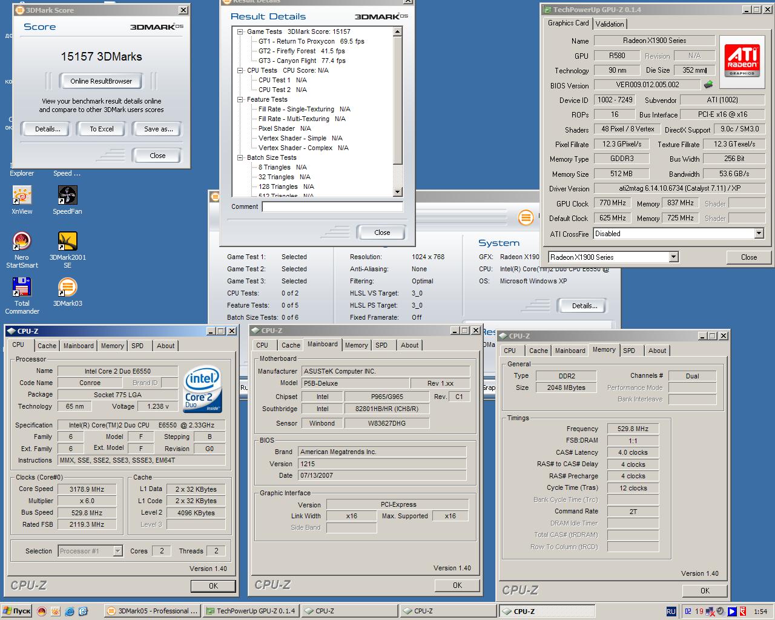Select the GT1 - Return To Proxycon row
The width and height of the screenshot is (775, 620).
pos(311,41)
